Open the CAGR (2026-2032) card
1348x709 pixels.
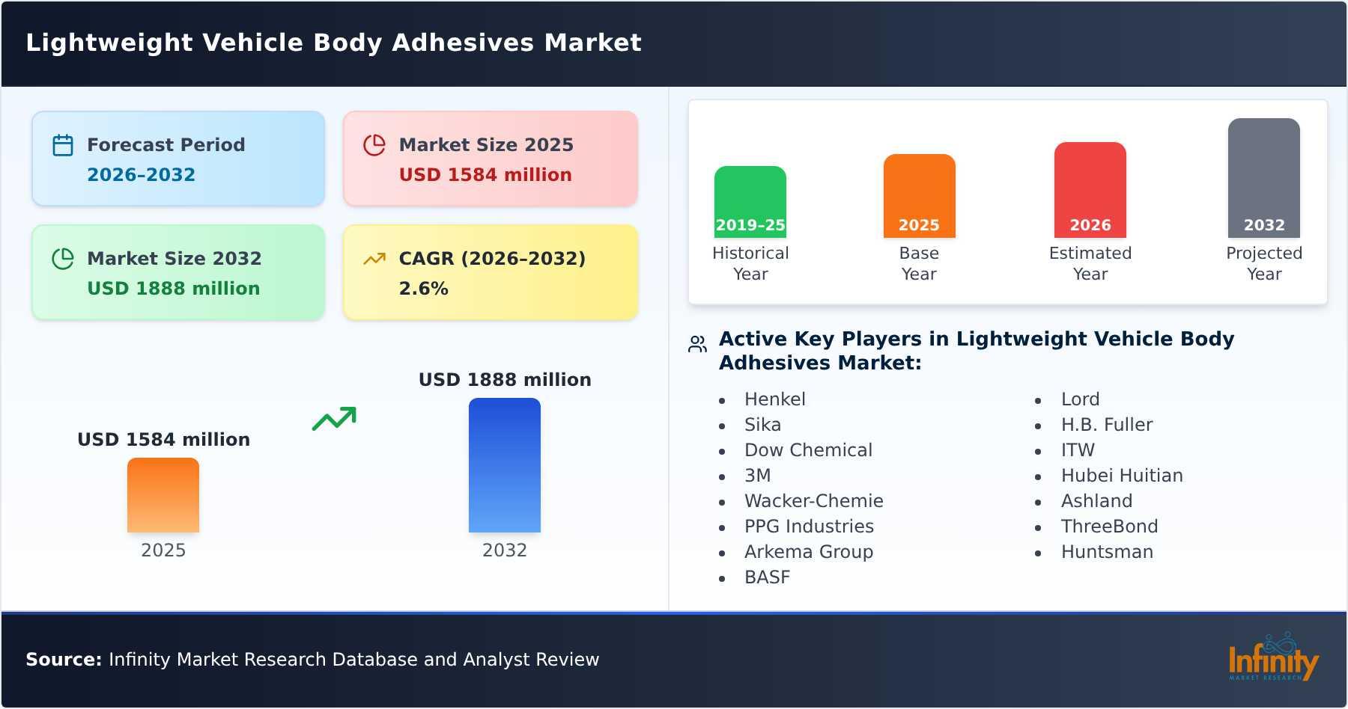click(x=491, y=272)
